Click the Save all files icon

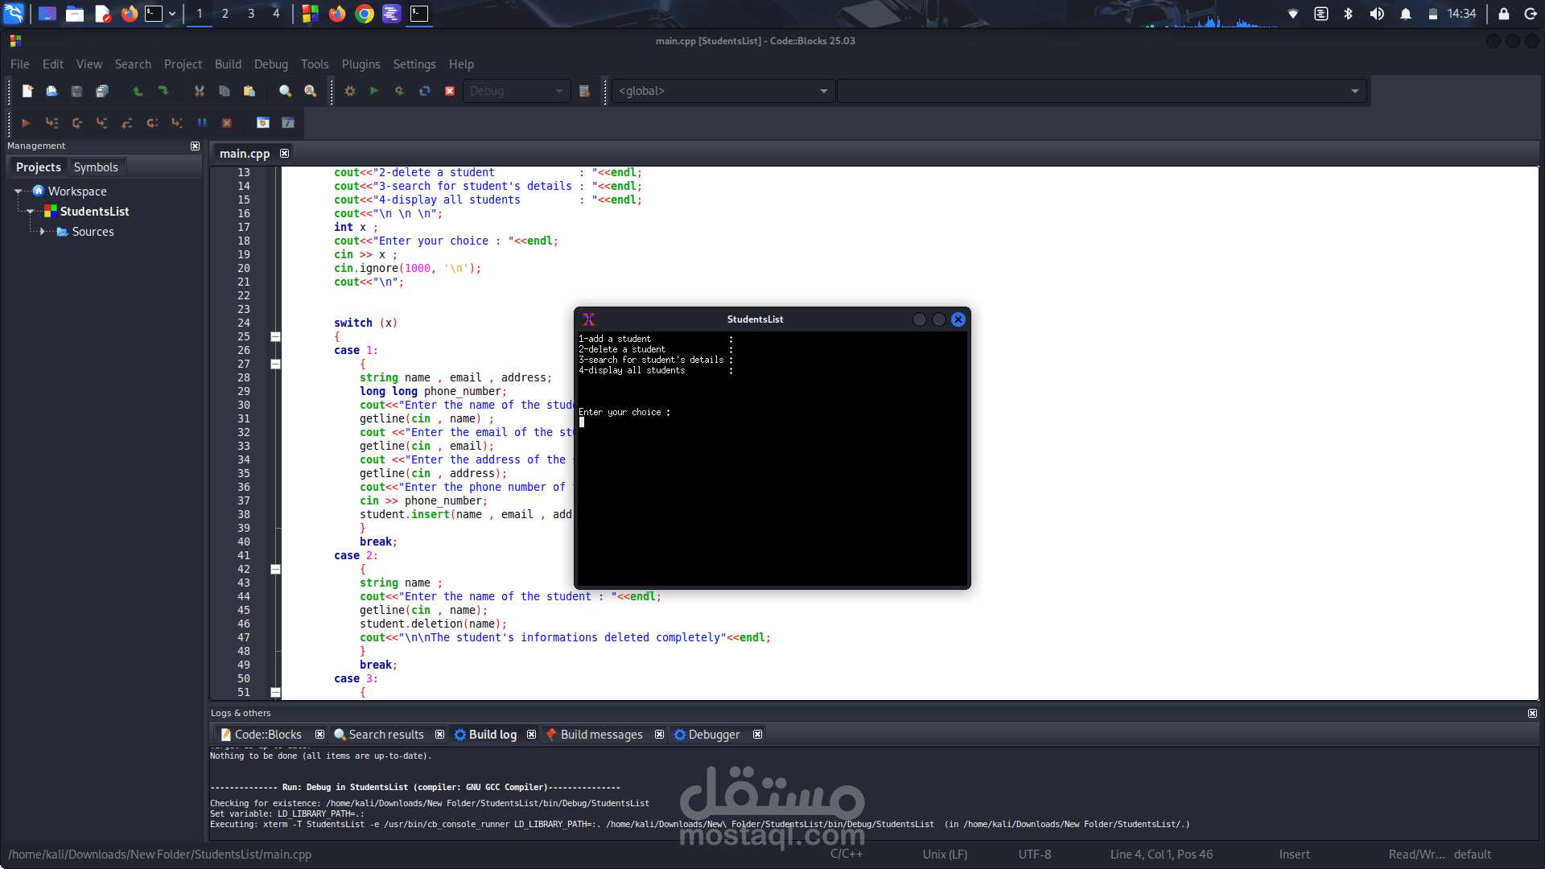tap(101, 91)
